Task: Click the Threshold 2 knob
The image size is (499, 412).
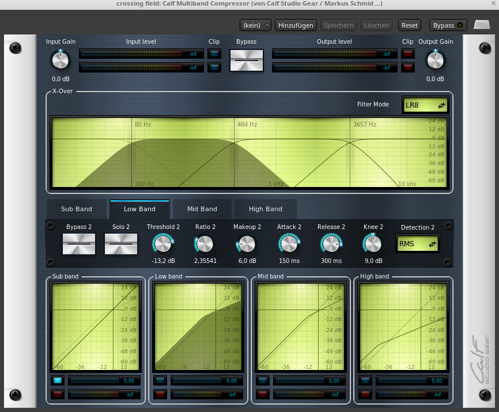Action: pos(163,244)
